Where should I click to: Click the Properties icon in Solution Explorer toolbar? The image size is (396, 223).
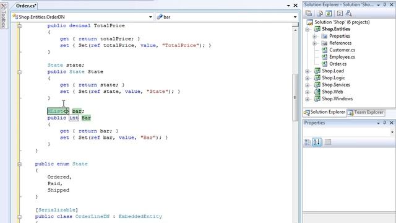[309, 13]
